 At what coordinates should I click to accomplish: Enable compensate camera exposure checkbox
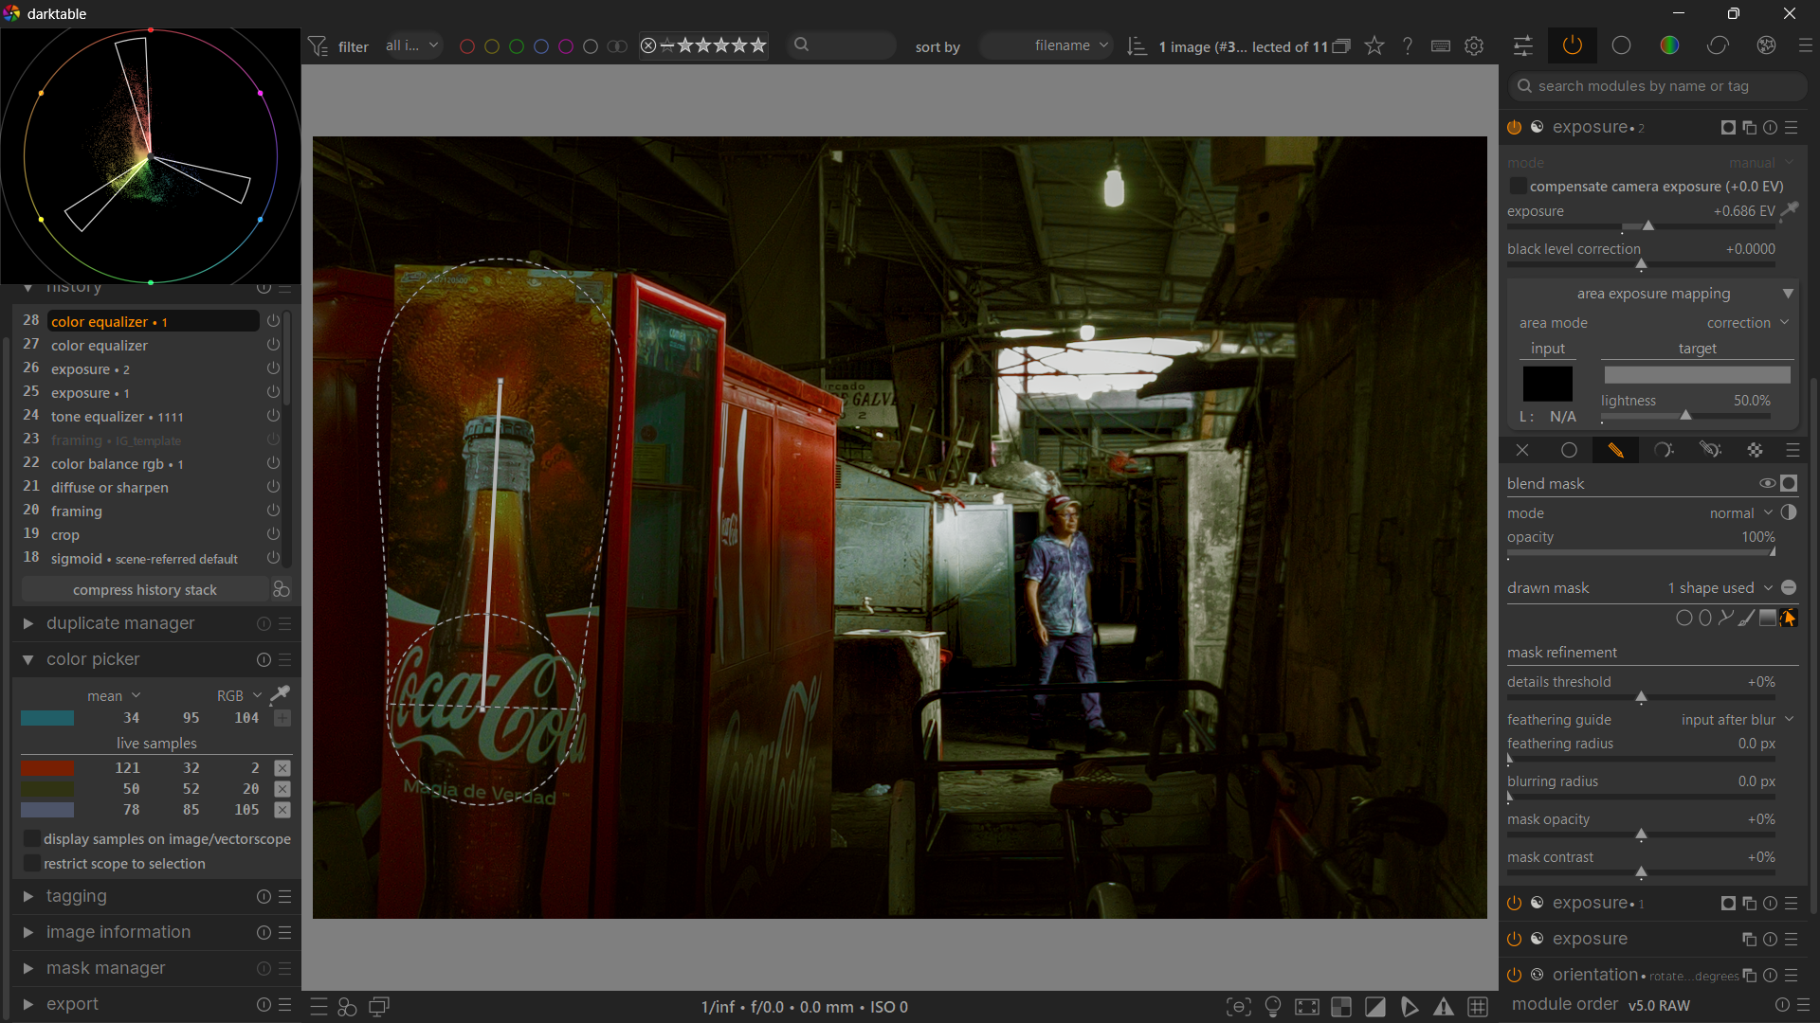tap(1518, 187)
